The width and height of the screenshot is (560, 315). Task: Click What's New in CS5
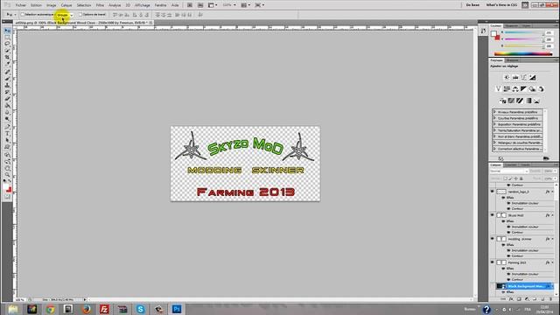coord(501,5)
